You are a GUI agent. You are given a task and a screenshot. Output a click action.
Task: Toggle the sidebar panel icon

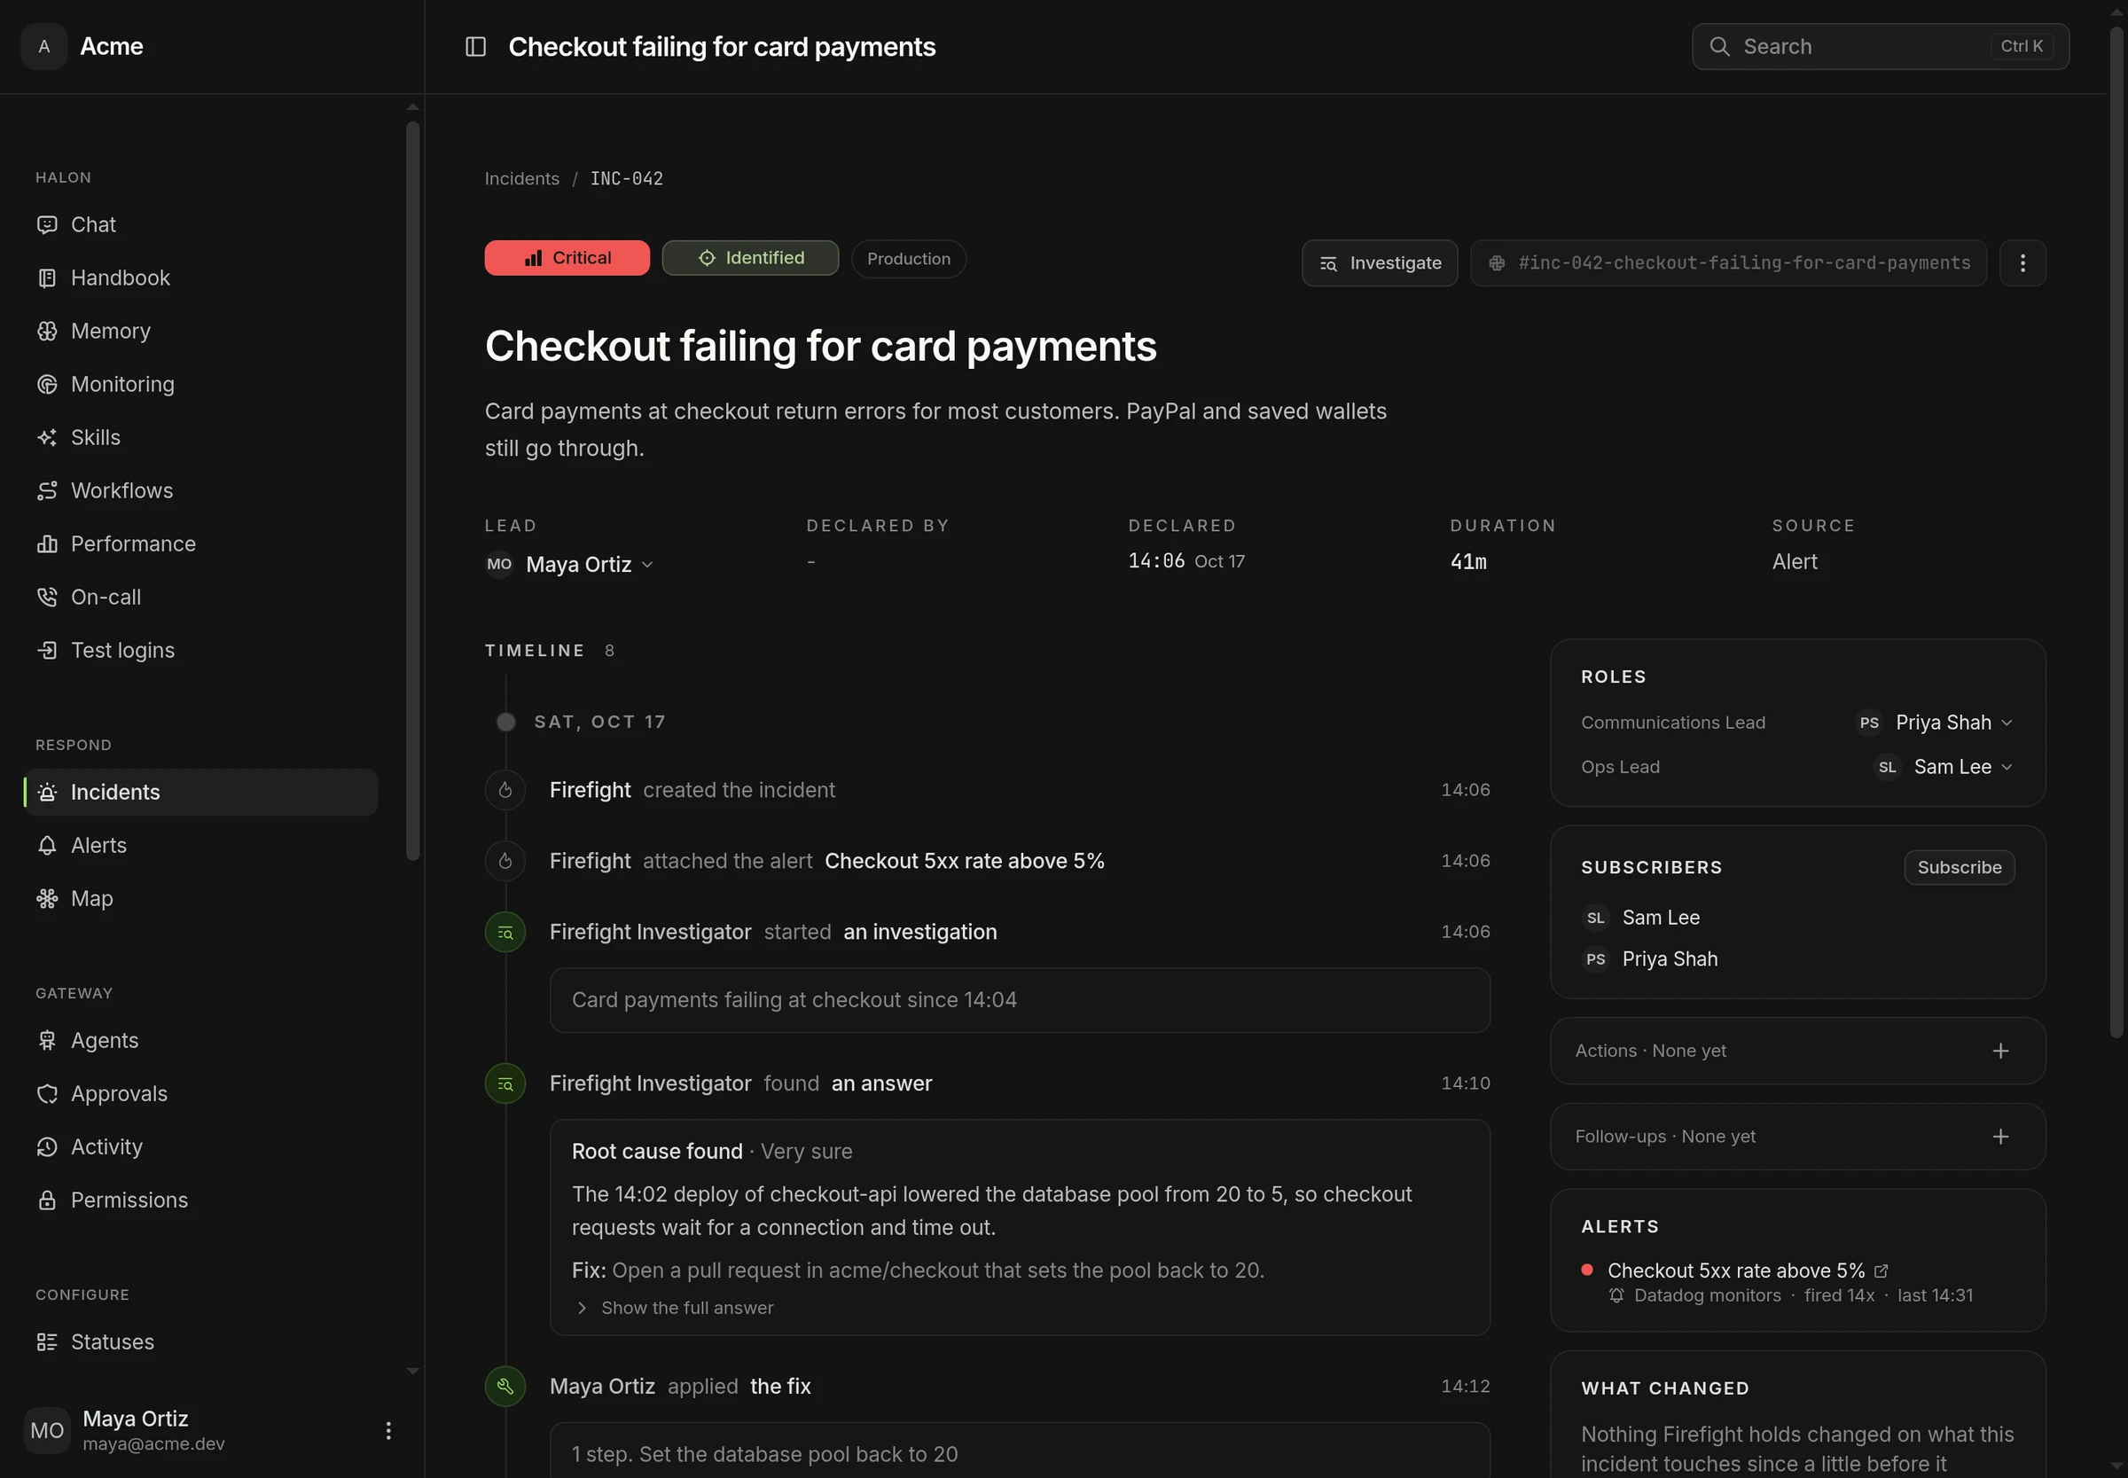475,46
